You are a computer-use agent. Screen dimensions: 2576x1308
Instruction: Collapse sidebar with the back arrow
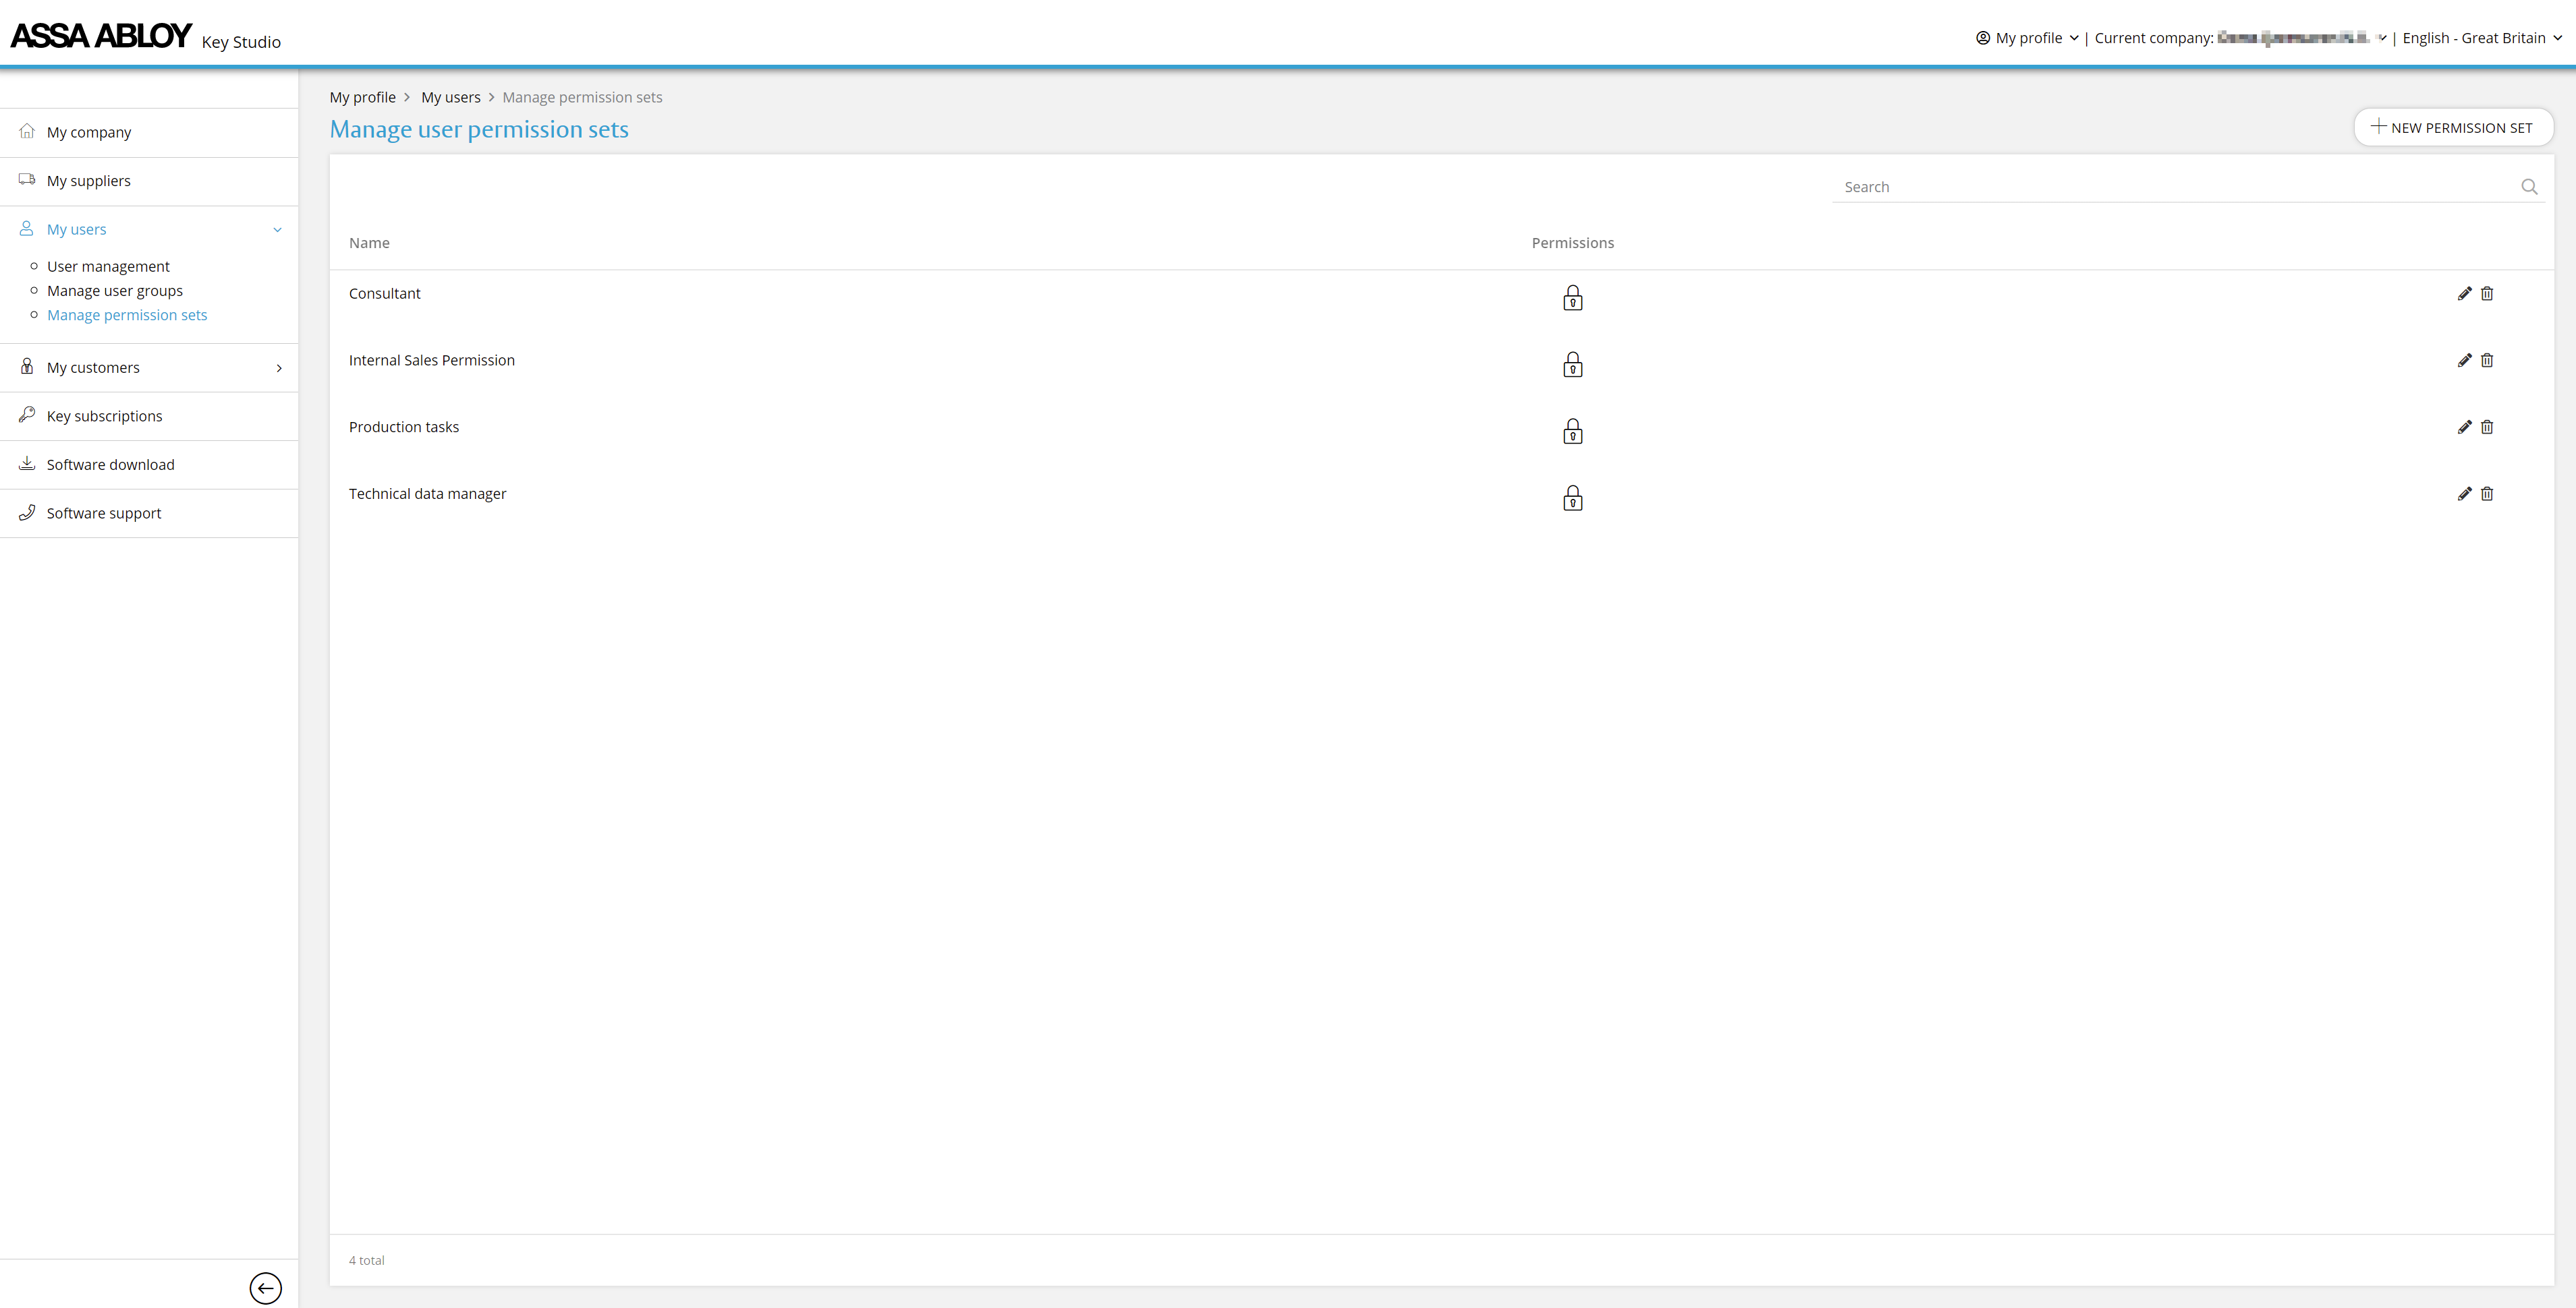click(265, 1288)
